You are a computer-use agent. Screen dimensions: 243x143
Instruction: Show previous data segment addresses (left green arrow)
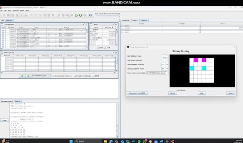point(22,76)
